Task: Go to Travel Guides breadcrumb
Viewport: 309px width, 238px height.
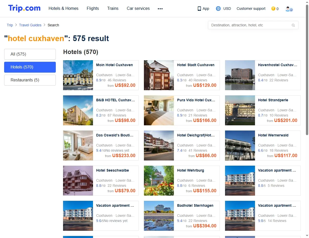Action: coord(30,25)
